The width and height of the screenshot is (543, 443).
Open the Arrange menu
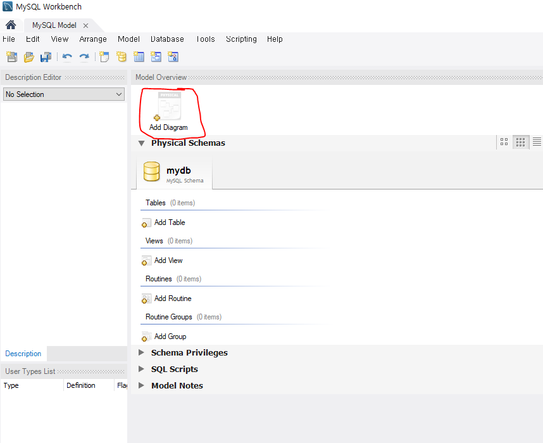tap(93, 39)
